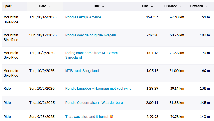Open Rondje Geldermalsen - Waardenburg activity

pyautogui.click(x=94, y=103)
